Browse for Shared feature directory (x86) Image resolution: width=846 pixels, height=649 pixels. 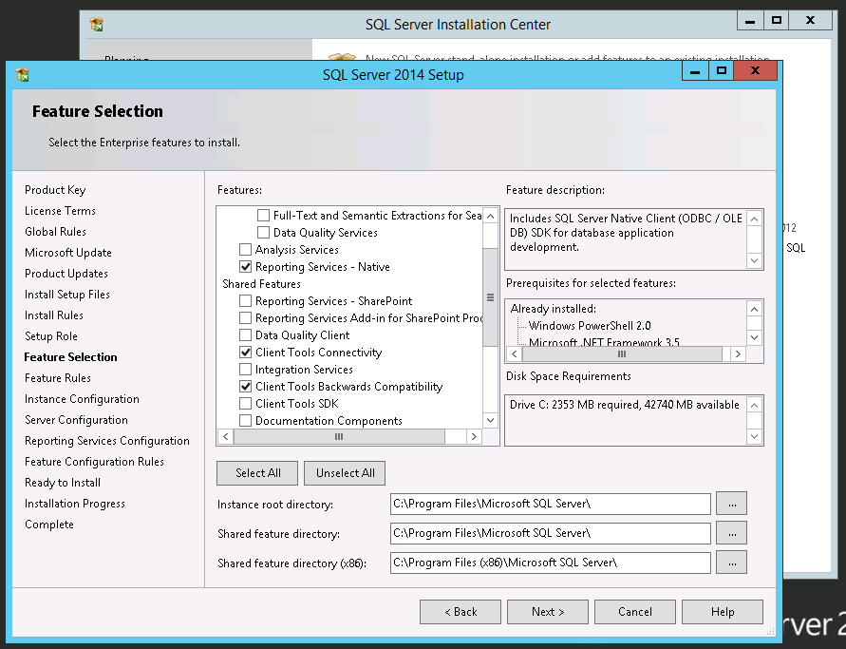coord(732,563)
